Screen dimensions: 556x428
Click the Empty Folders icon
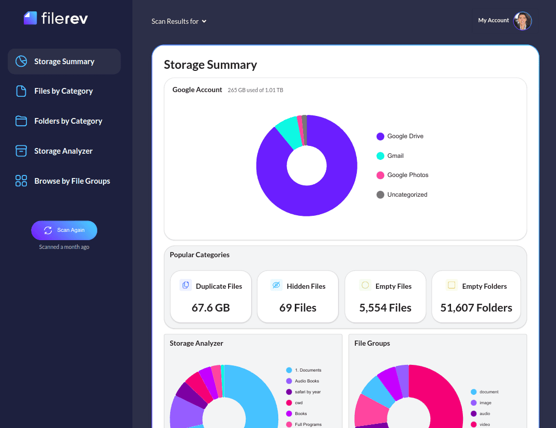(x=451, y=285)
